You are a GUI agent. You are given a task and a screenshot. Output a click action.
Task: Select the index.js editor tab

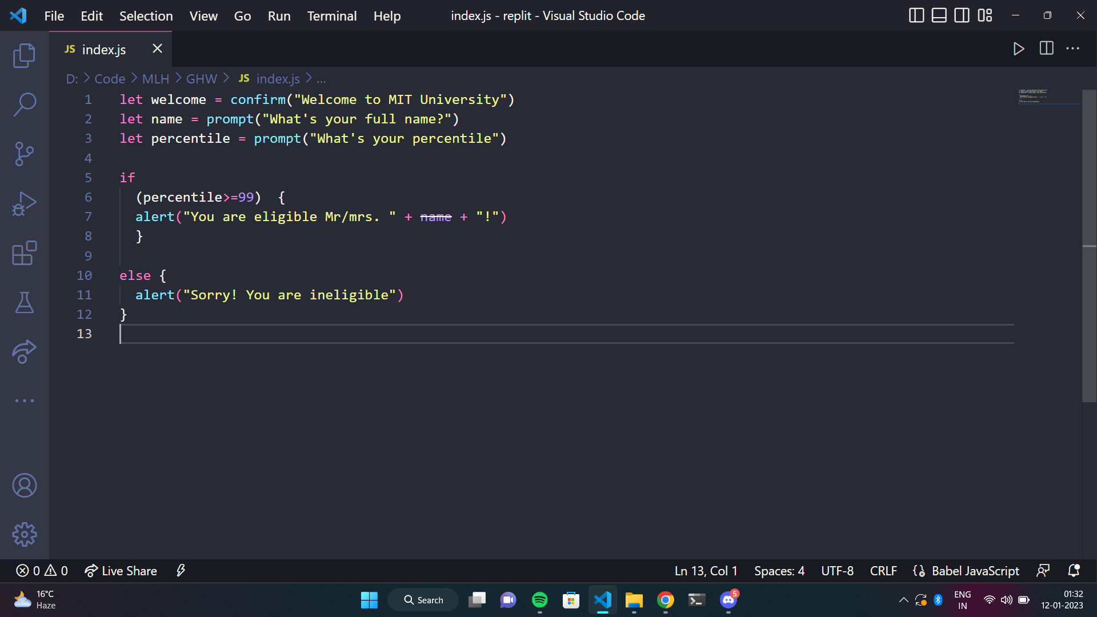[x=104, y=50]
